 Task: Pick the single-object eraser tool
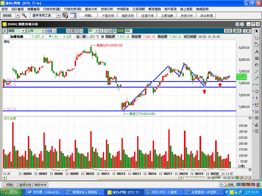pyautogui.click(x=257, y=38)
